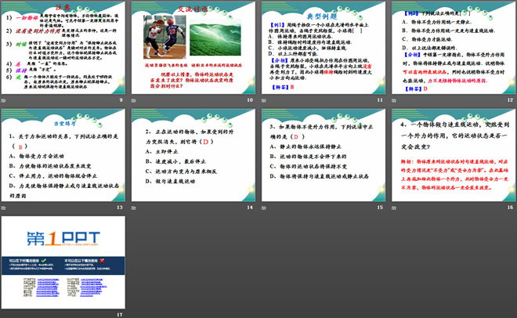Click slide number 12 label
The width and height of the screenshot is (517, 318).
(510, 99)
